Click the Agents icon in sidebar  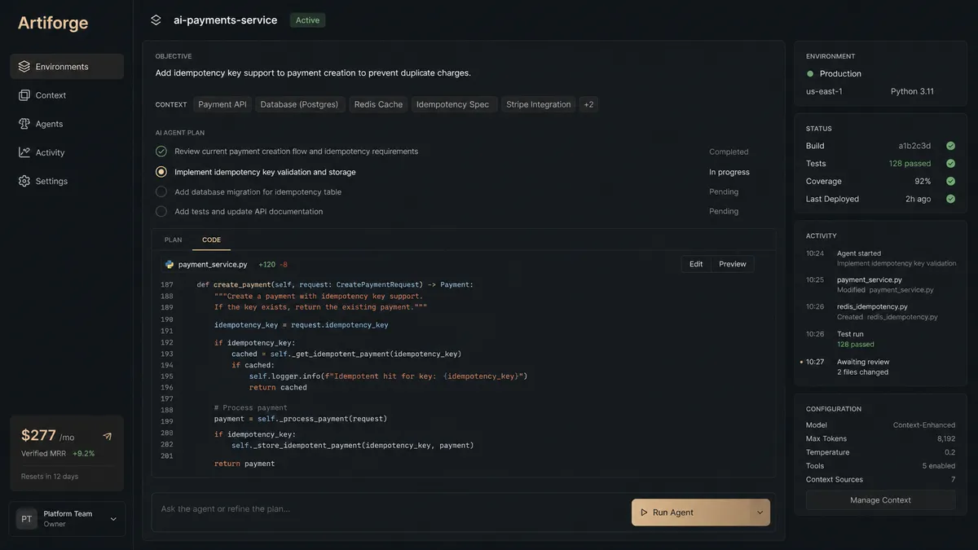[x=24, y=124]
